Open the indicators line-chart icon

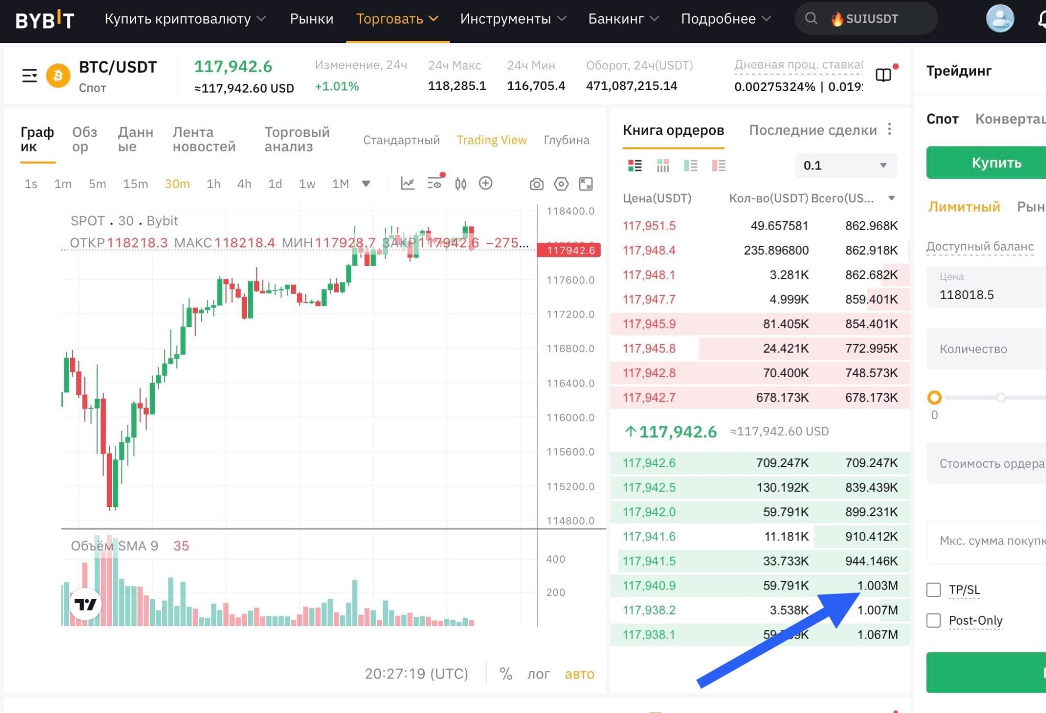tap(408, 184)
